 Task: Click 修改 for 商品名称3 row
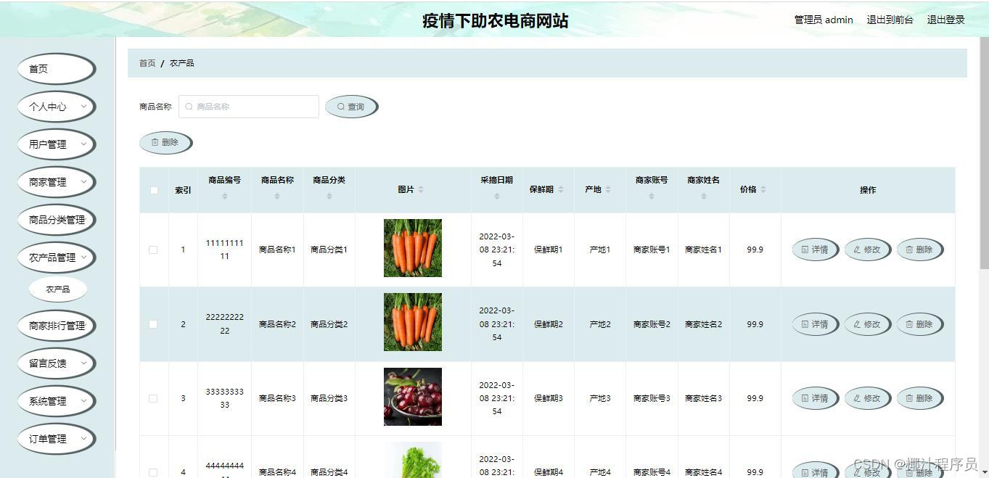pos(867,398)
